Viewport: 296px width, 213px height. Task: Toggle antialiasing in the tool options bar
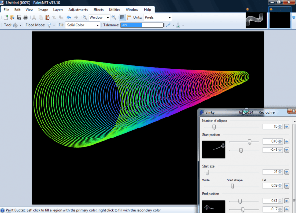point(169,25)
